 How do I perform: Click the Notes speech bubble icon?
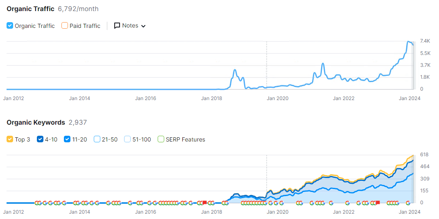[117, 25]
